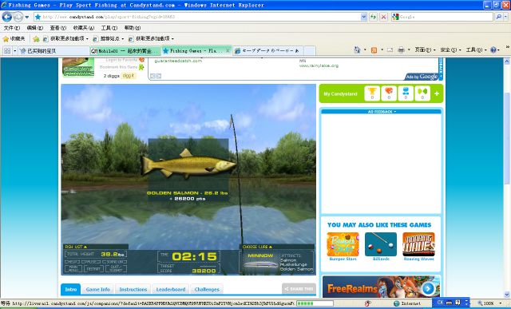
Task: Click the game RESTART button
Action: pyautogui.click(x=94, y=269)
